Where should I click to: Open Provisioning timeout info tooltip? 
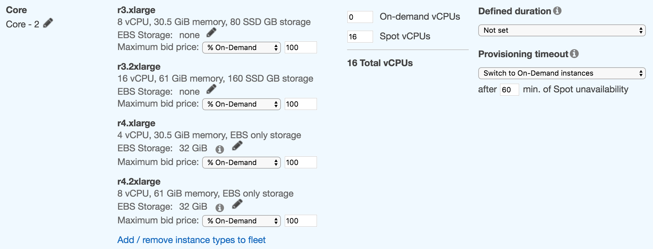pyautogui.click(x=574, y=54)
